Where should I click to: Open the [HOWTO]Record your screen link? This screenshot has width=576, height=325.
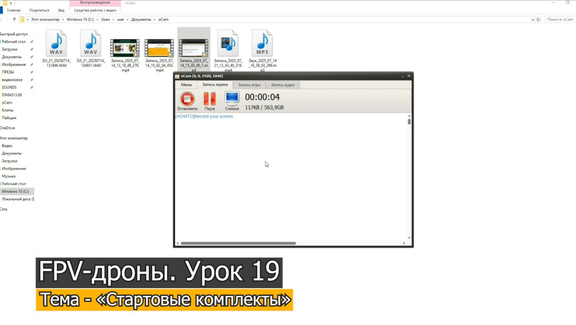(x=204, y=116)
